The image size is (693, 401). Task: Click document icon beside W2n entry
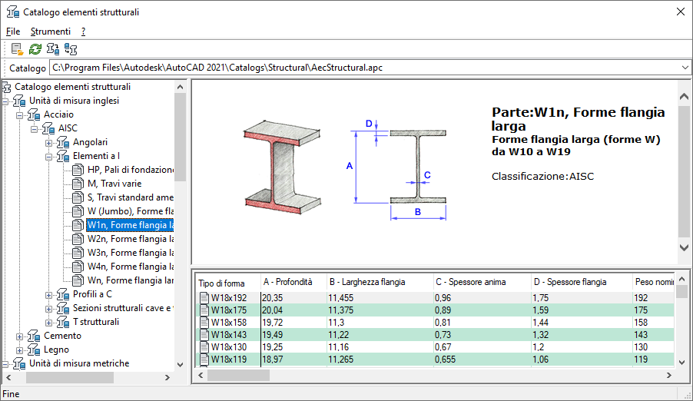pos(78,239)
